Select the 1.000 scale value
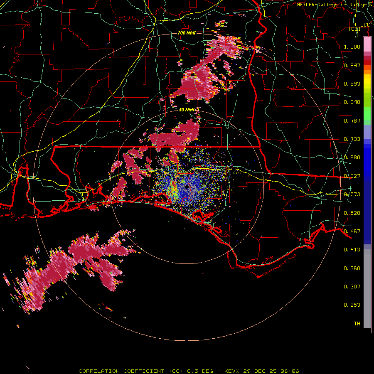 (x=352, y=47)
